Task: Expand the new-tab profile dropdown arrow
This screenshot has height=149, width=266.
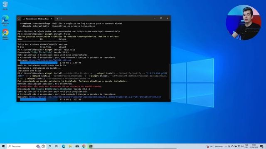Action: [62, 19]
